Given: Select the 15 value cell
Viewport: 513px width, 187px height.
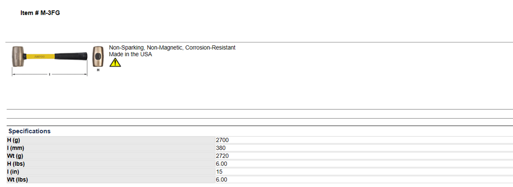Looking at the screenshot, I should click(x=364, y=172).
